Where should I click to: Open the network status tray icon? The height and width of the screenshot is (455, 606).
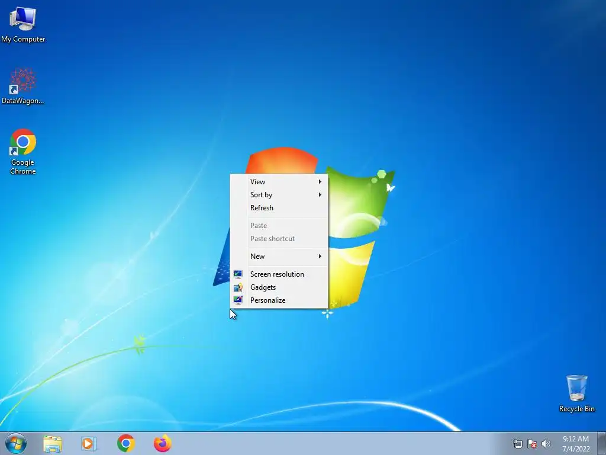click(517, 444)
